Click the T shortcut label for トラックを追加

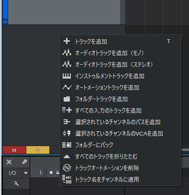pos(168,41)
